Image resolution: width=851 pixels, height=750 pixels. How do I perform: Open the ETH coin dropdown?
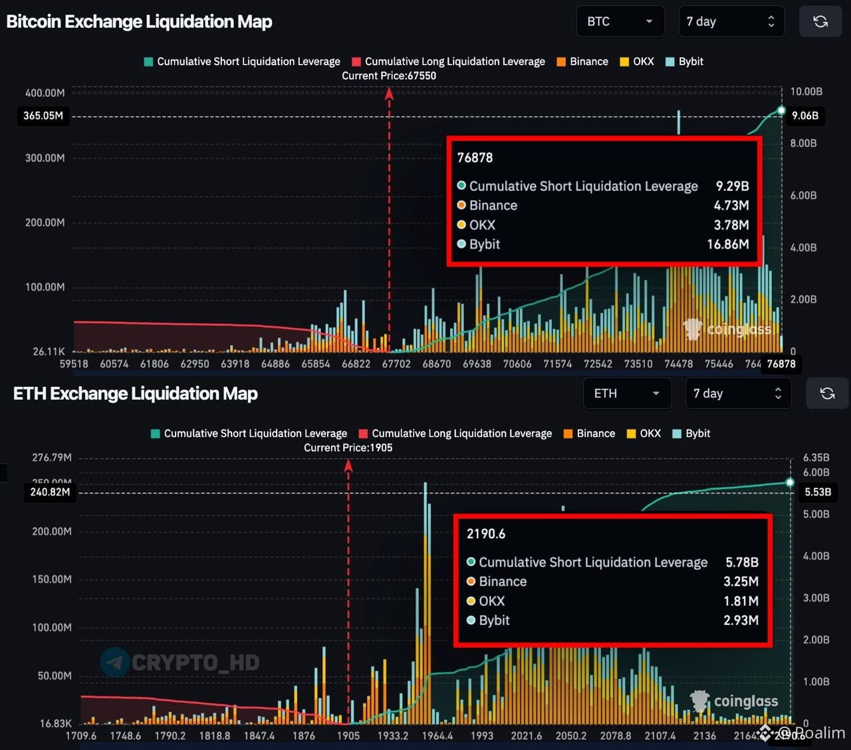(x=627, y=393)
